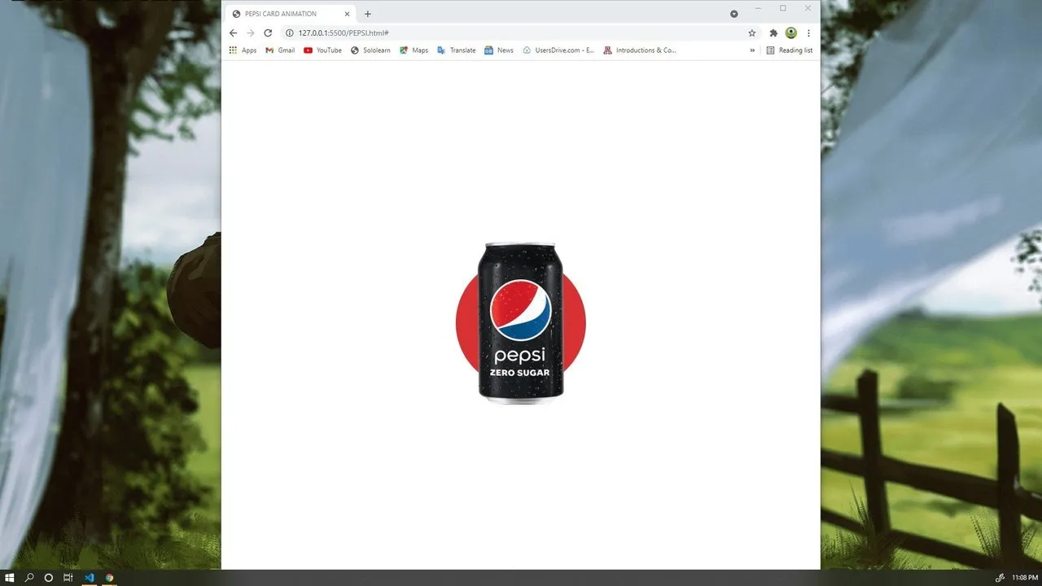This screenshot has height=586, width=1042.
Task: Open the Introductions & Co... bookmark
Action: [x=639, y=50]
